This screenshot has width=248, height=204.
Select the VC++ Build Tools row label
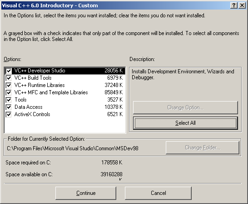(x=33, y=78)
